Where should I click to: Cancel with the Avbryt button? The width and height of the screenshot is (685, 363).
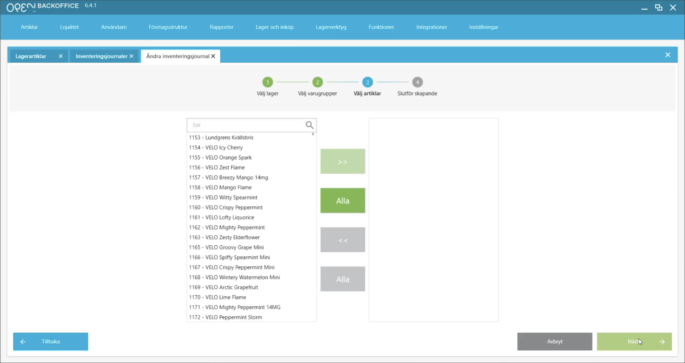(x=555, y=341)
